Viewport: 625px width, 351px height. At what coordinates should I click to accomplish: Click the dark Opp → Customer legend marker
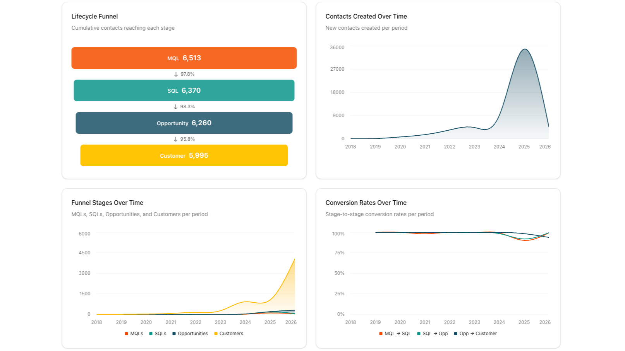(x=456, y=334)
